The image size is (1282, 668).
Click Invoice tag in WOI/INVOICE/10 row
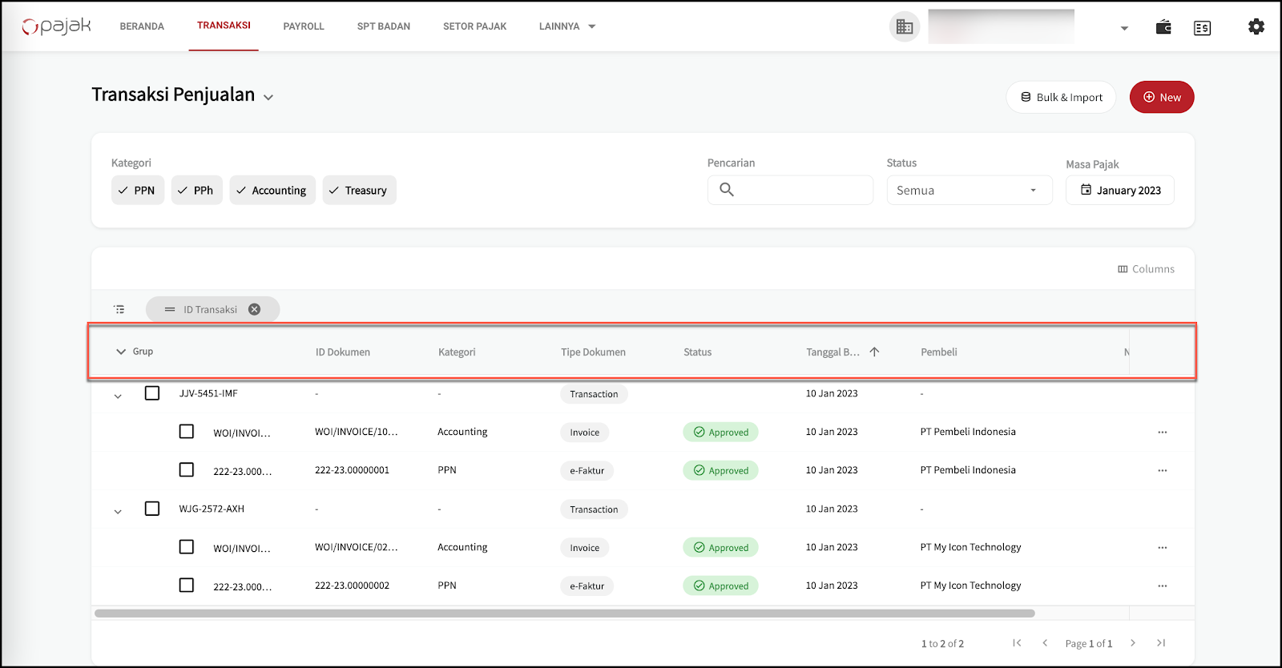coord(585,433)
